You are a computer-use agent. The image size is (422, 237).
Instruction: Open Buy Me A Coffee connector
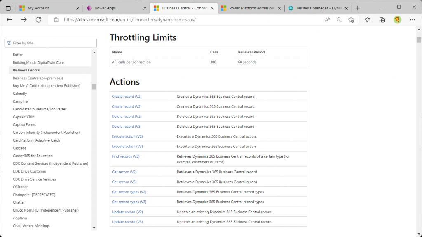pyautogui.click(x=47, y=86)
